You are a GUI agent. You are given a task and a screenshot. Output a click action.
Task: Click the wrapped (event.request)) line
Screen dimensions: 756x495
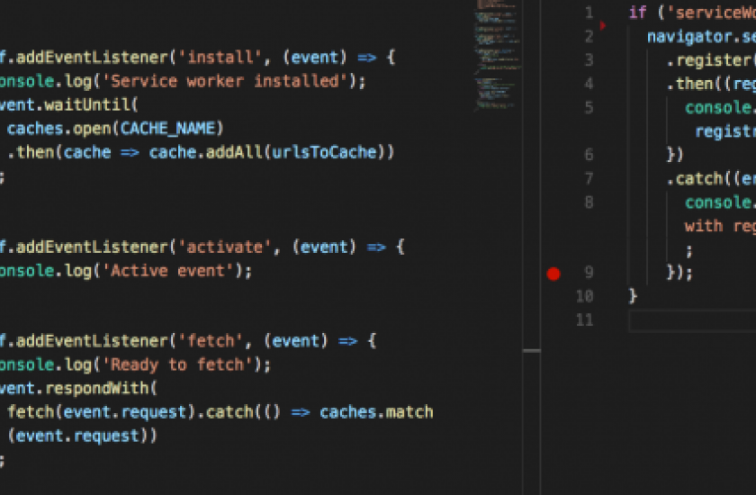83,436
